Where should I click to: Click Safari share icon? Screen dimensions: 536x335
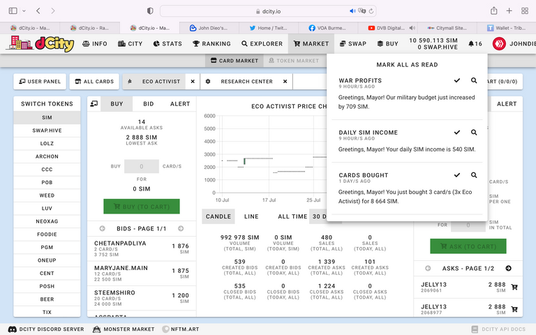tap(493, 11)
